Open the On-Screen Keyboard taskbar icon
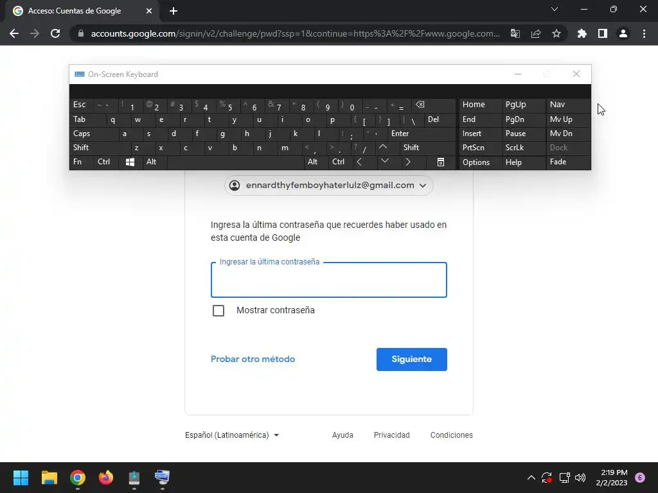This screenshot has width=658, height=493. 163,478
